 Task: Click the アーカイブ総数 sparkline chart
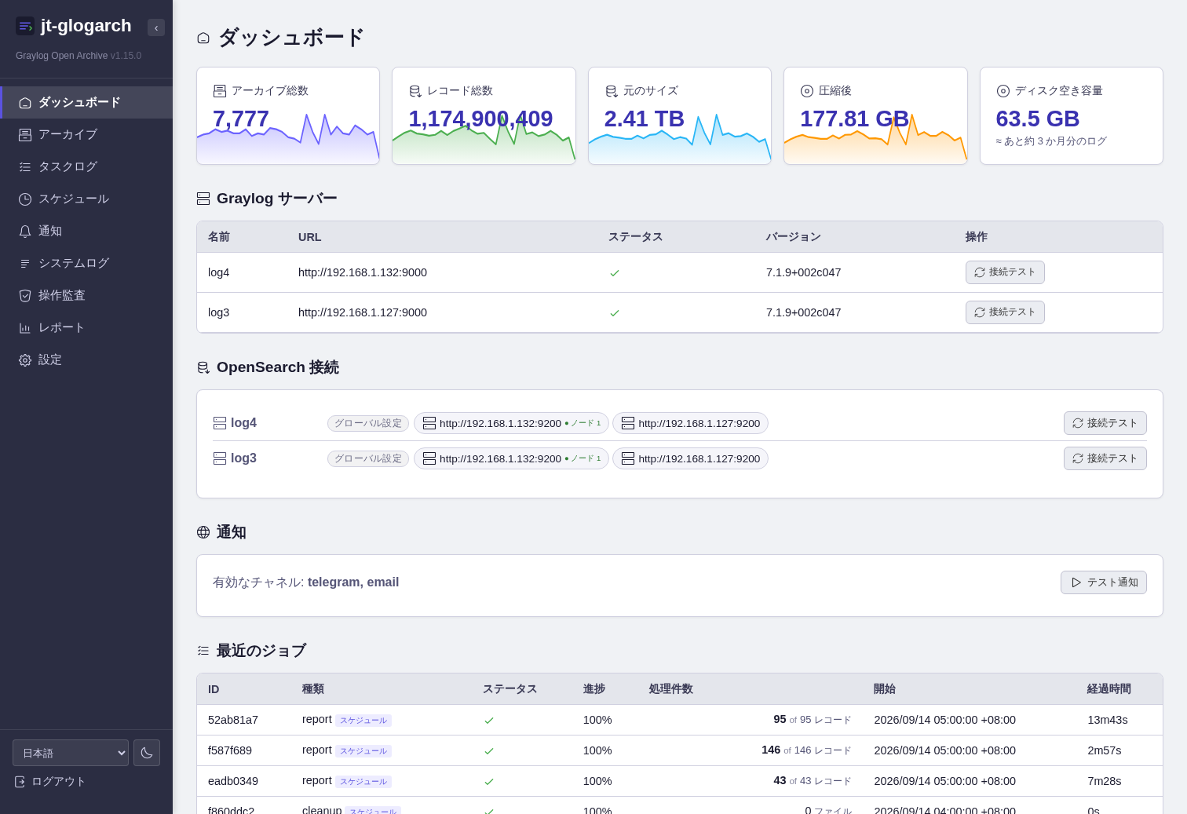point(288,140)
